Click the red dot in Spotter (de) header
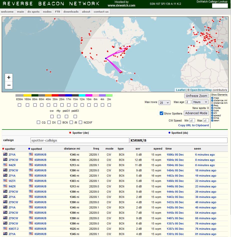This screenshot has height=237, width=231. (70, 133)
